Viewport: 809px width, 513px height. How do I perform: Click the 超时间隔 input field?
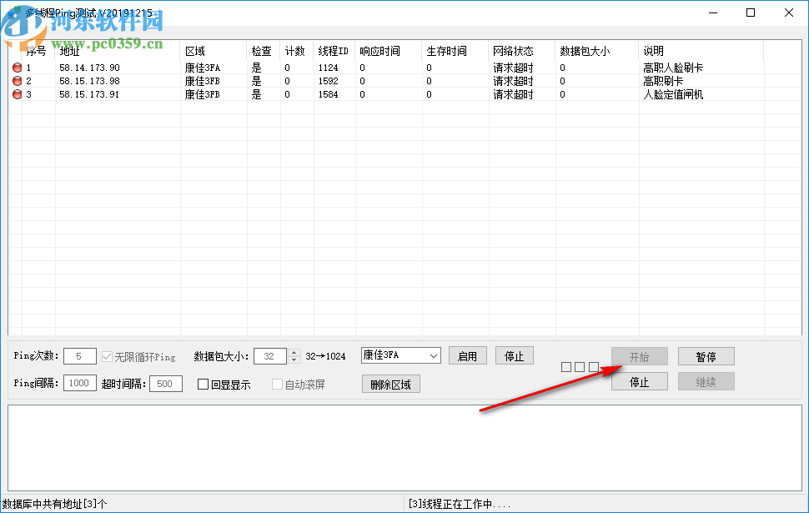[166, 384]
